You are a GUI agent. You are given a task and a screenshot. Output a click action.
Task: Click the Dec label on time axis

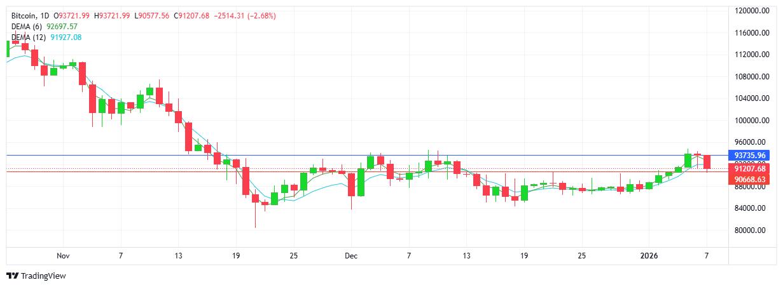[350, 256]
